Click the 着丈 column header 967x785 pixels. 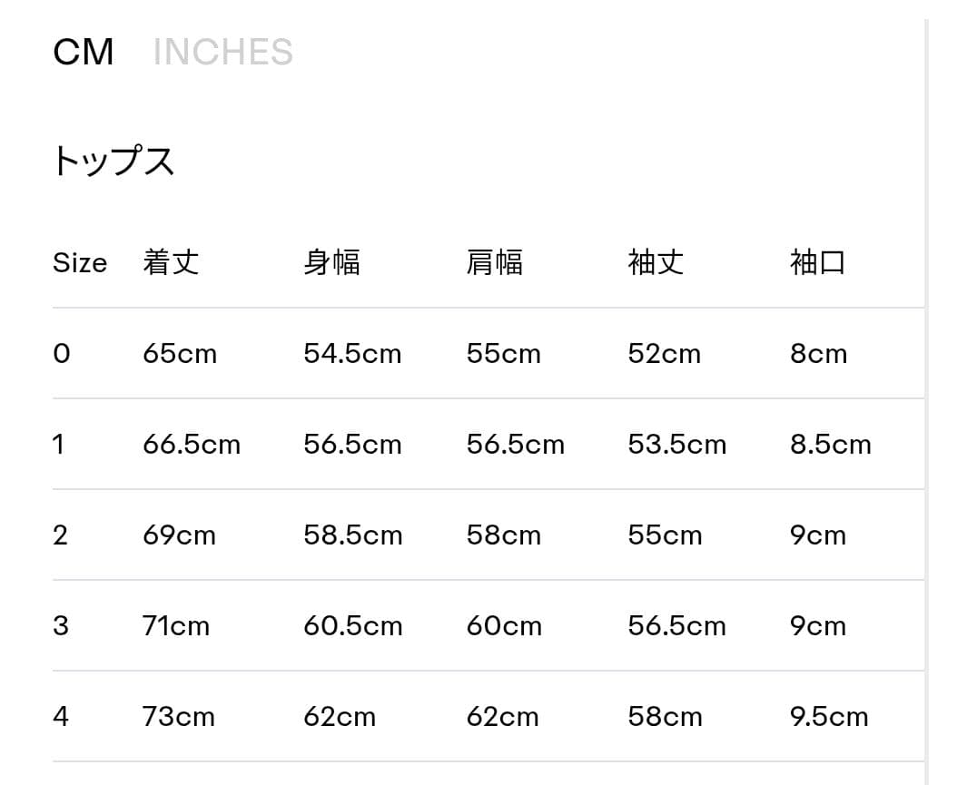click(x=171, y=263)
